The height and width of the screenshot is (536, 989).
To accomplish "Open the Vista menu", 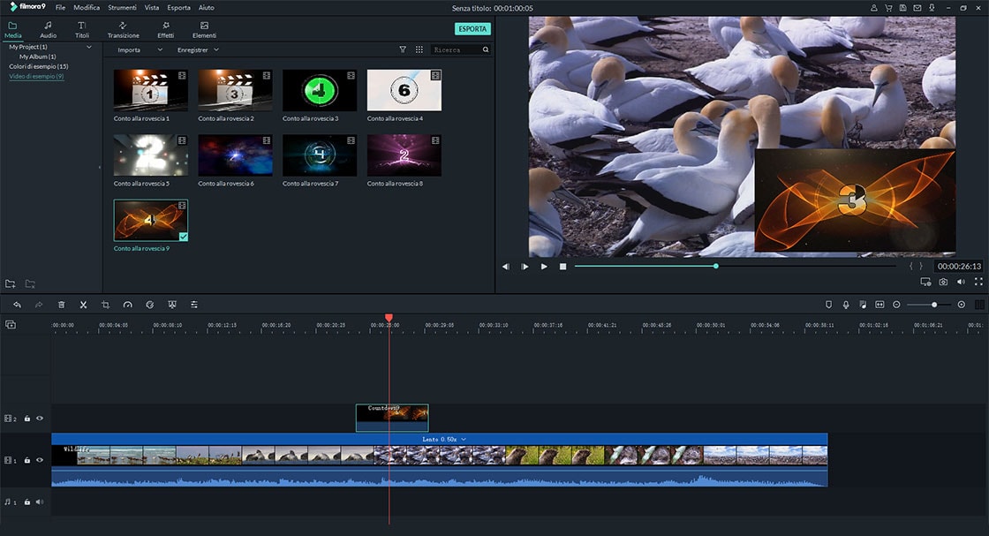I will pos(152,8).
